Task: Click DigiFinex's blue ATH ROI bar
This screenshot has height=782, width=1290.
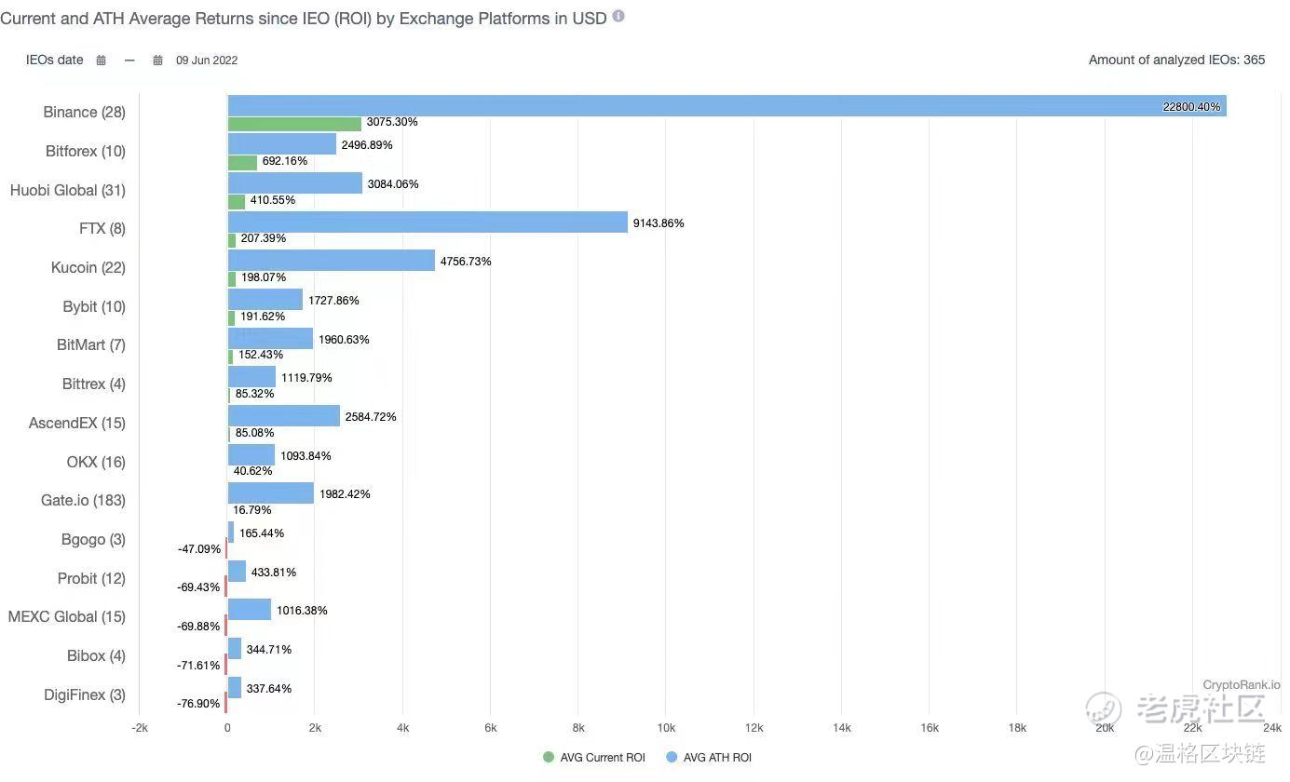Action: (235, 688)
